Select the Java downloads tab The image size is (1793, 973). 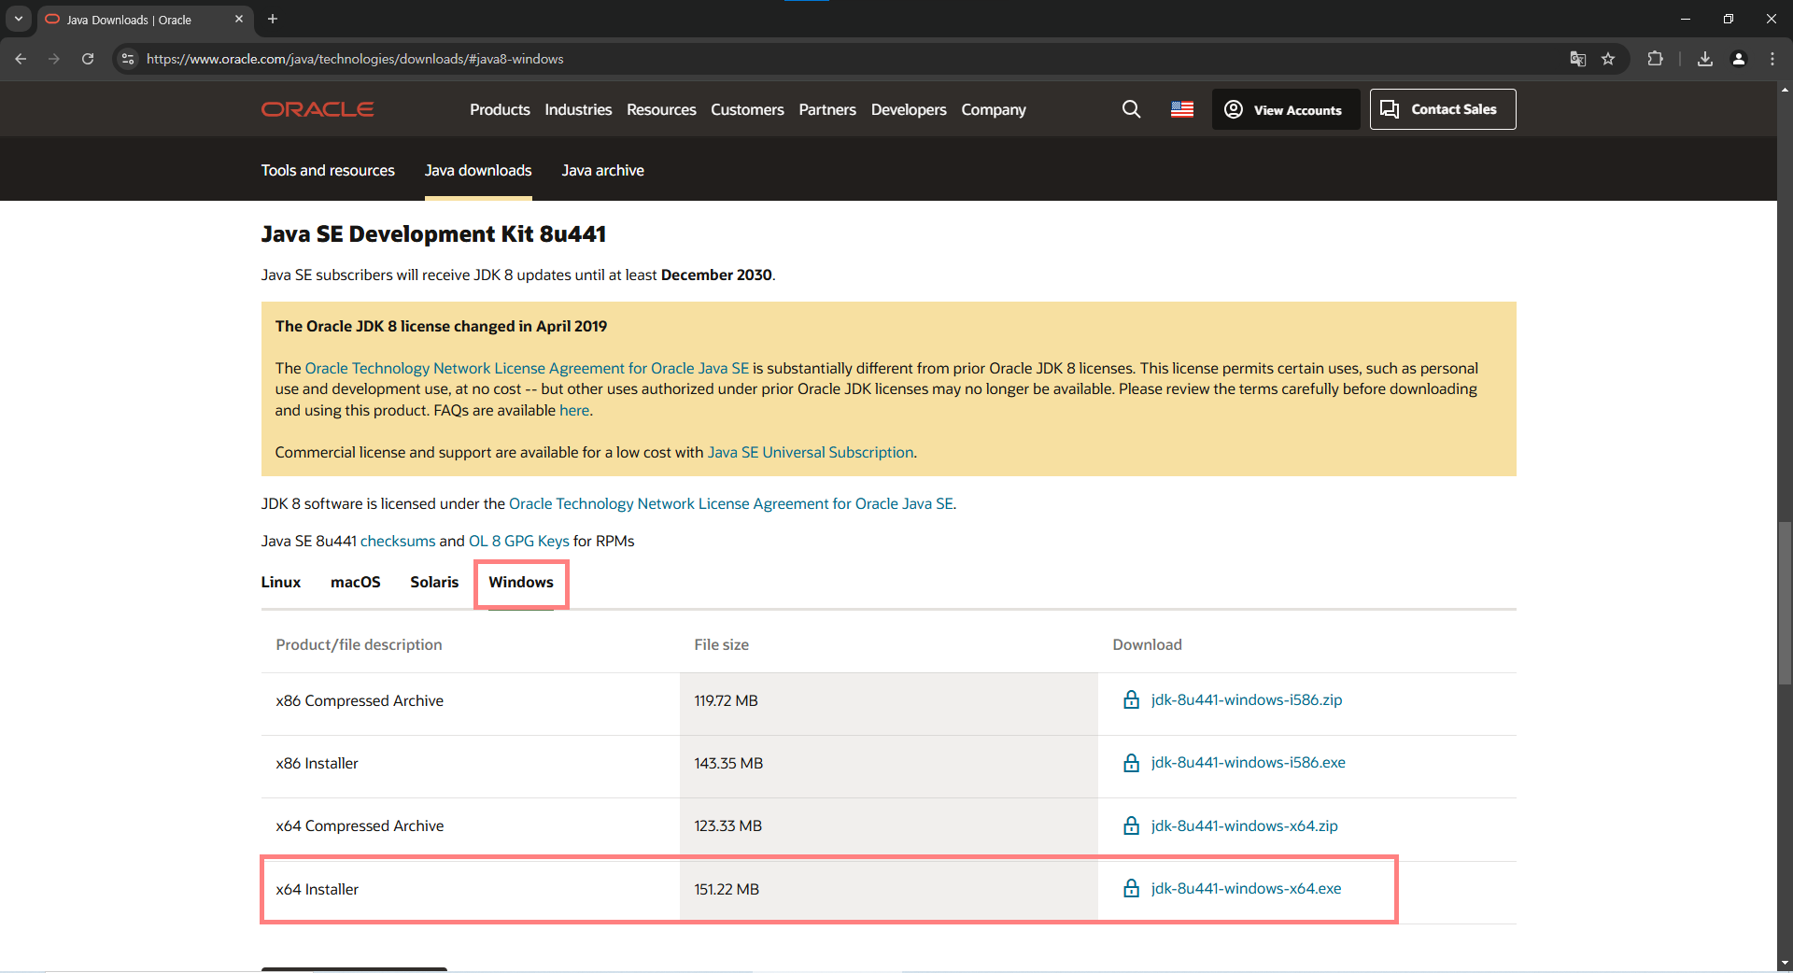click(478, 170)
